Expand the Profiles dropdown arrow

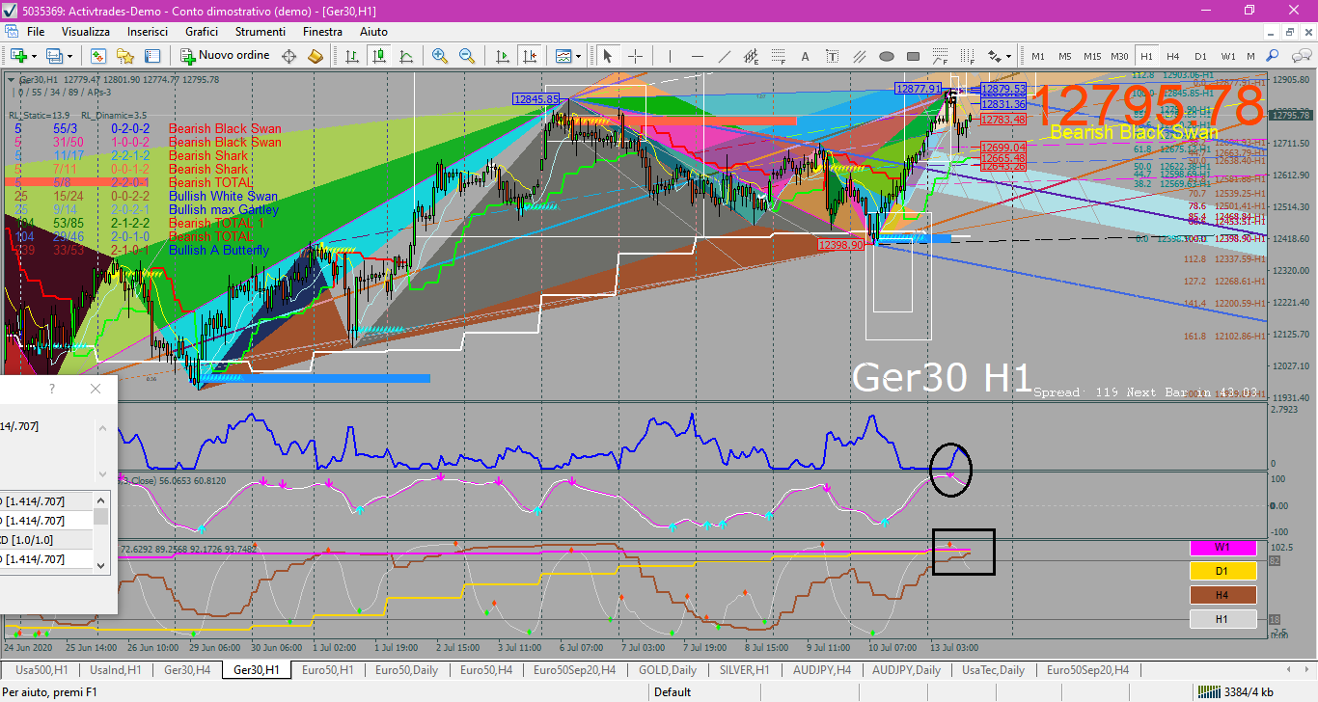[x=69, y=56]
